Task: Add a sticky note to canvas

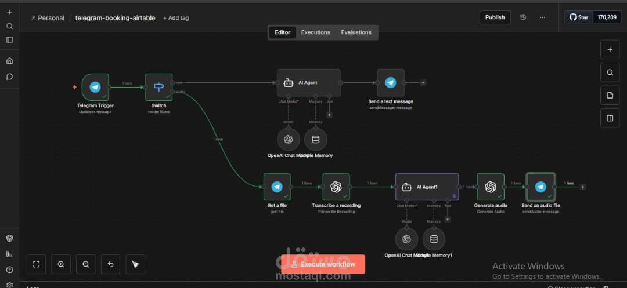Action: (610, 96)
